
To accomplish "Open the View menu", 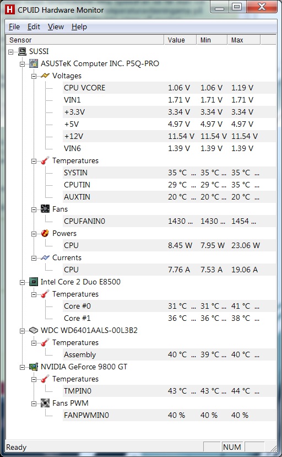I will click(x=56, y=27).
